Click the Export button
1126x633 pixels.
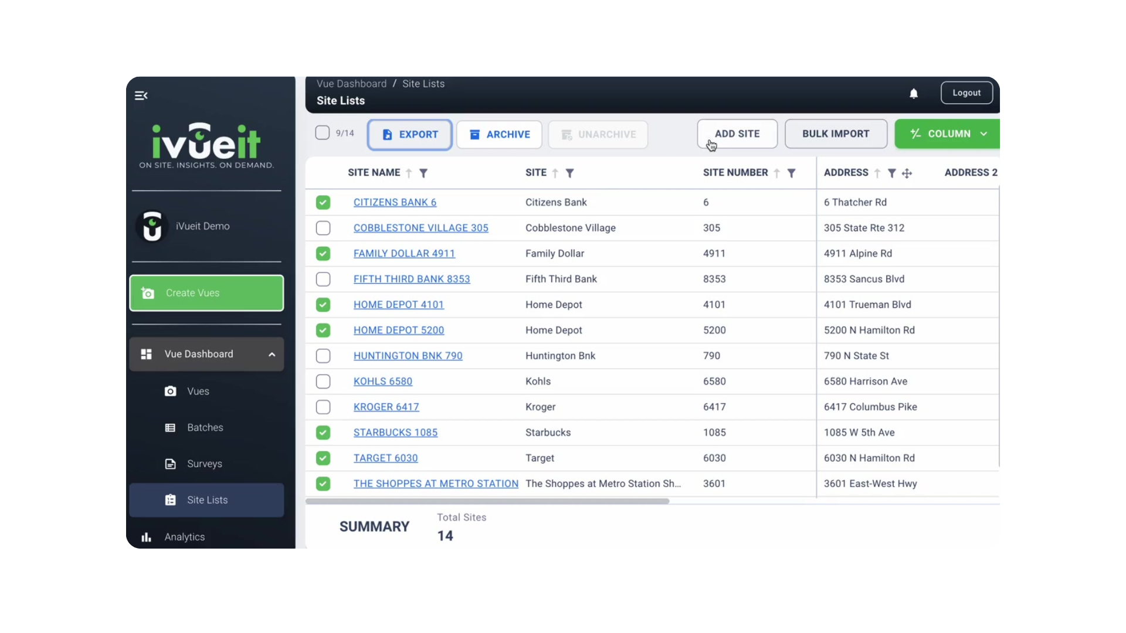click(x=410, y=135)
